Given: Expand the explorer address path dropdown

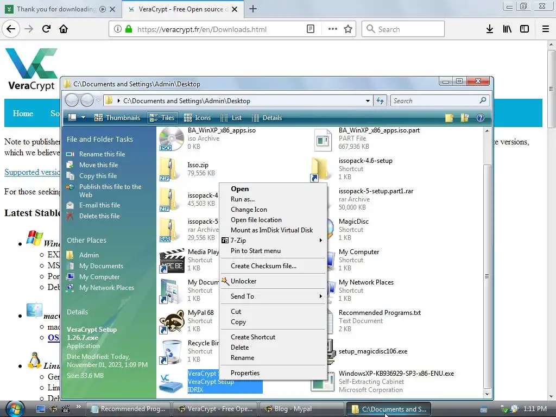Looking at the screenshot, I should coord(368,101).
